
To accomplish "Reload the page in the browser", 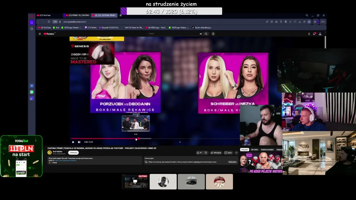I will pos(49,22).
